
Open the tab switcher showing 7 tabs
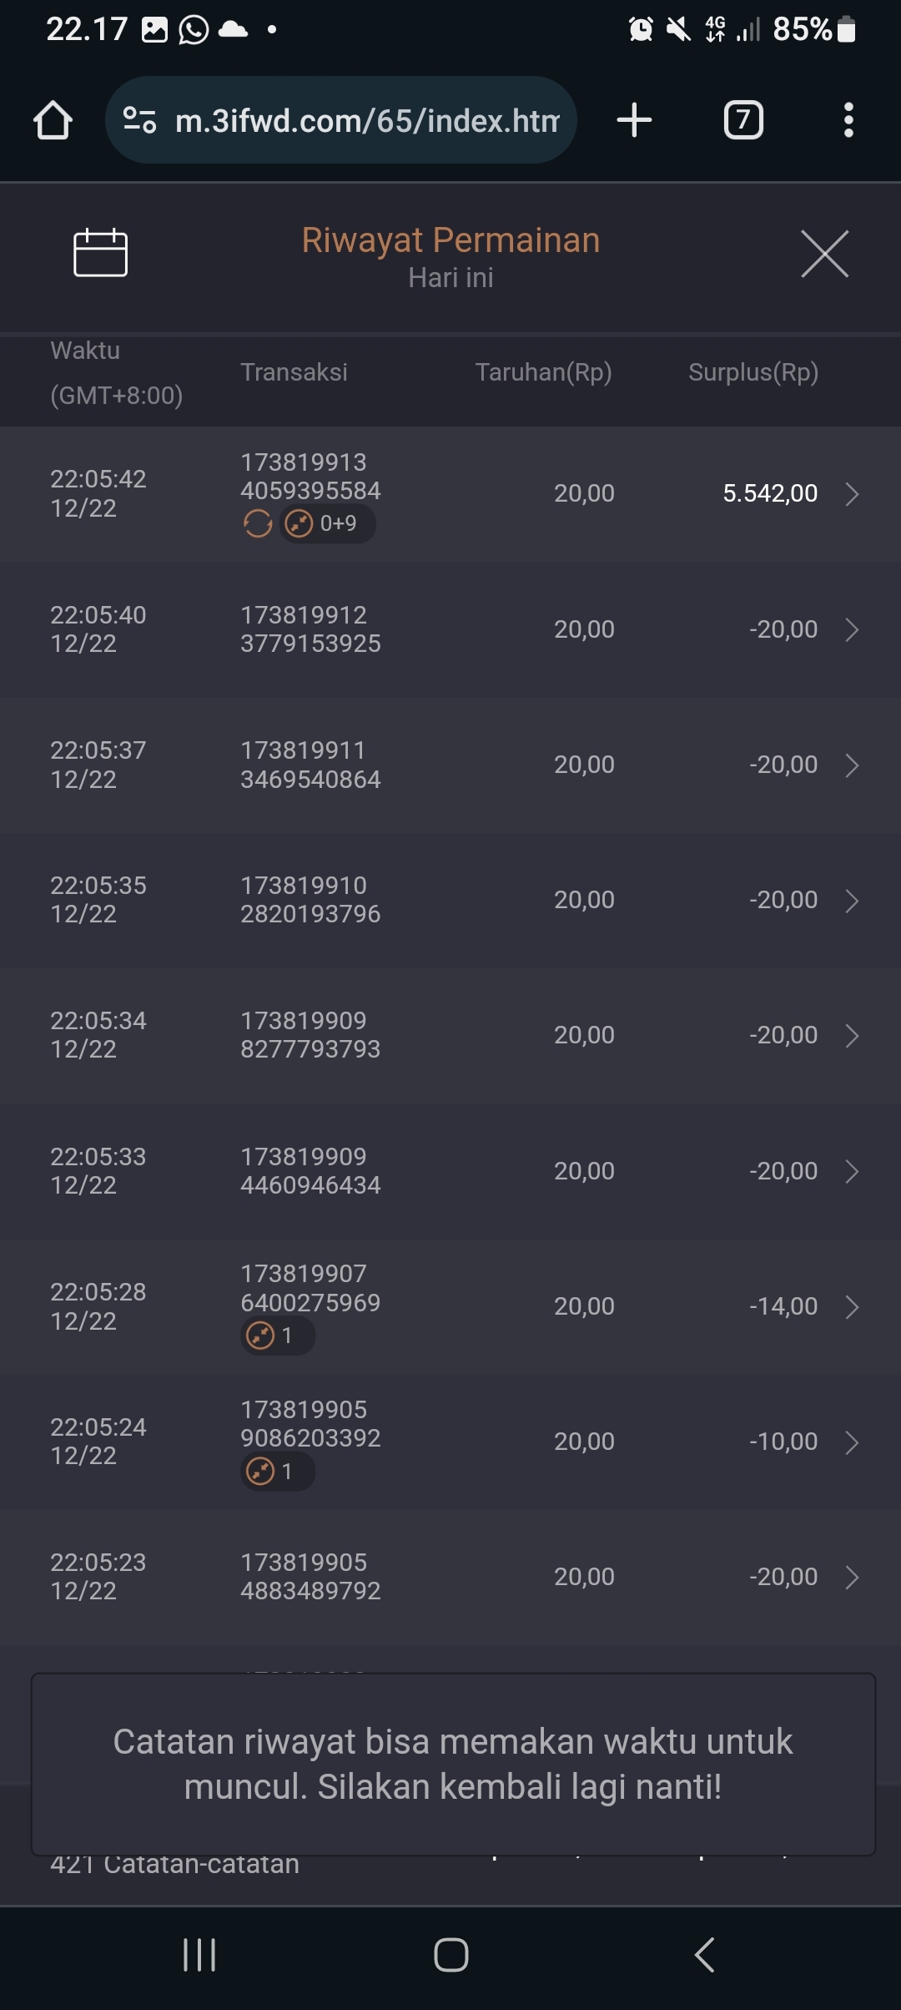(742, 120)
